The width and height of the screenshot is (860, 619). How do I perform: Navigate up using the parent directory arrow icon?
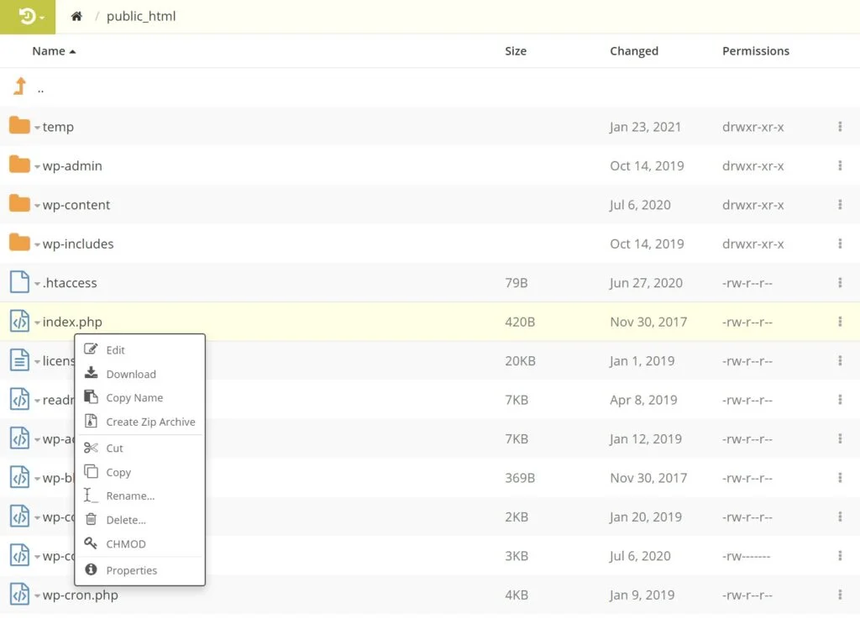(18, 84)
